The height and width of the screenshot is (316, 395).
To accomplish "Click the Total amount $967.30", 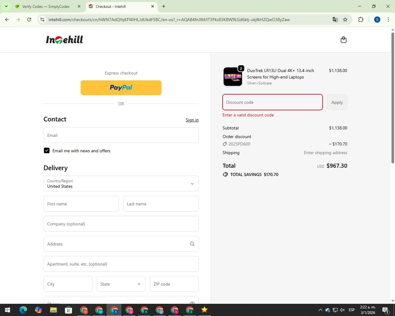I will [x=337, y=166].
